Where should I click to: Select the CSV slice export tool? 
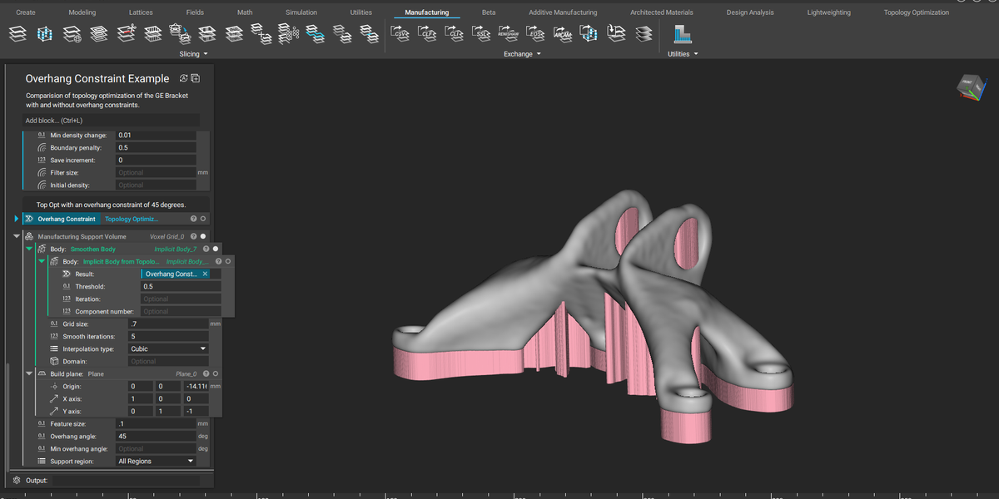tap(400, 33)
